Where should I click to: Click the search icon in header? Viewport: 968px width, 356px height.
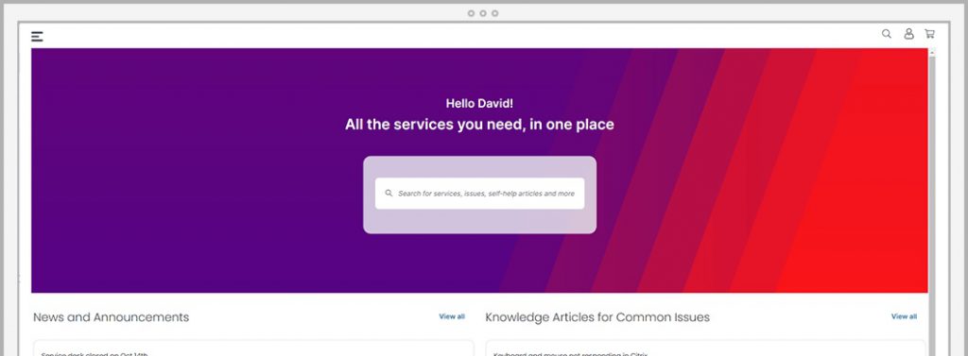pyautogui.click(x=887, y=34)
